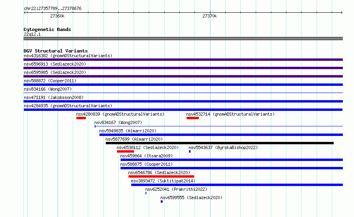The height and width of the screenshot is (217, 354).
Task: Click the small purple marker below the nsv6599555 label
Action: pyautogui.click(x=161, y=201)
